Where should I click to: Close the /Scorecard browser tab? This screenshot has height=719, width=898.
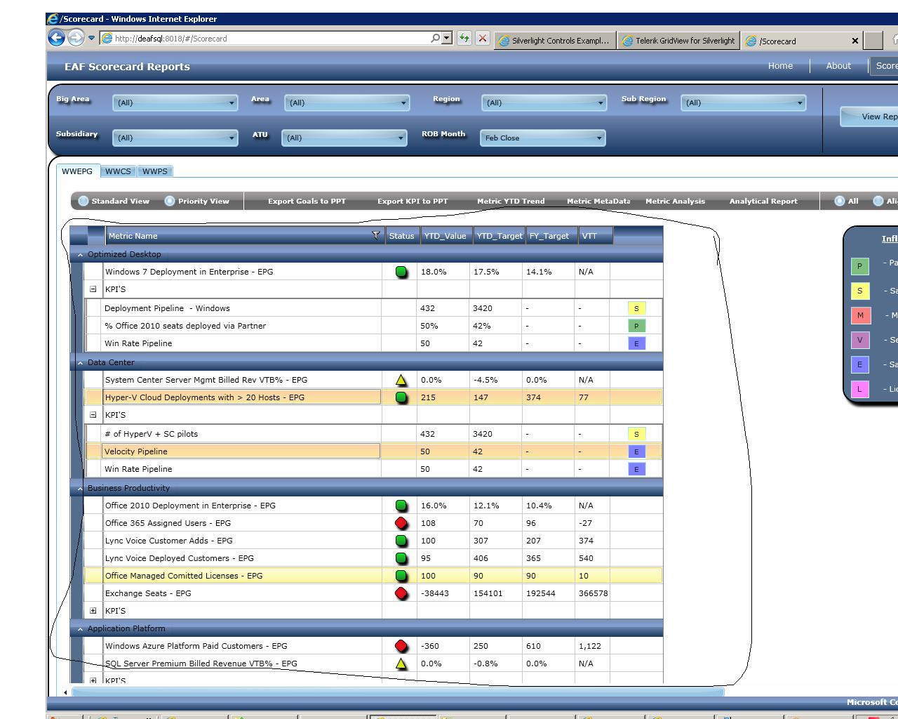pos(855,41)
